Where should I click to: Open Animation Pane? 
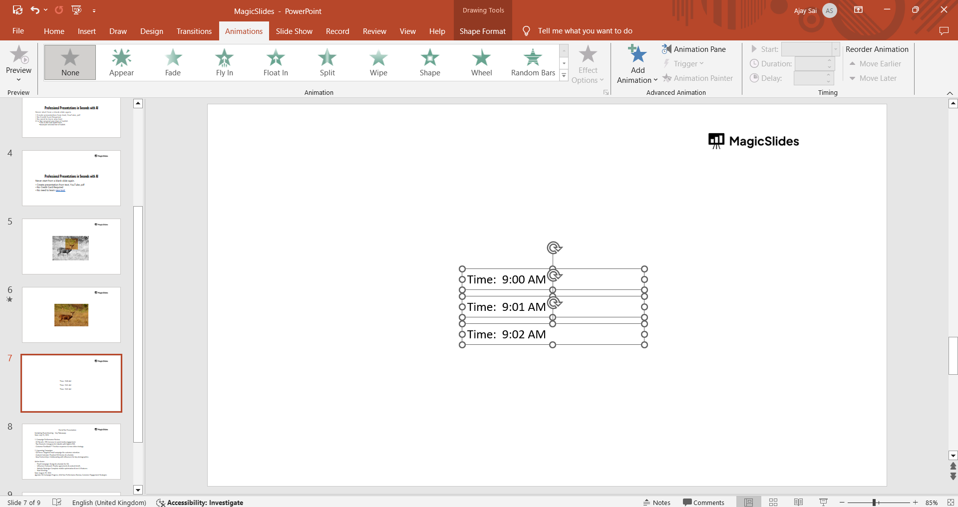pos(694,49)
